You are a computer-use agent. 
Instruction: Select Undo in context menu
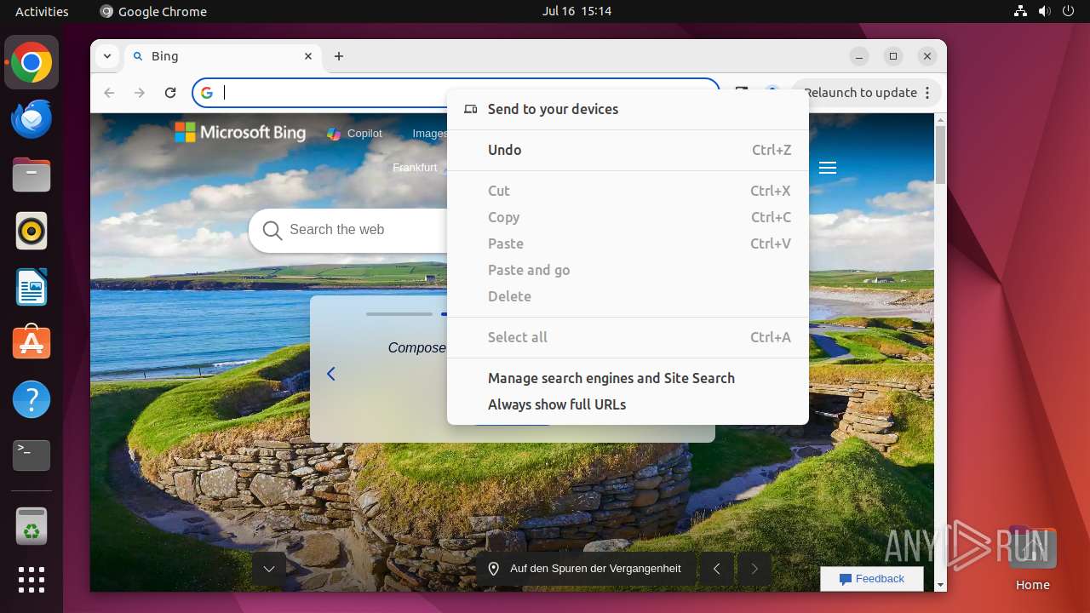click(628, 150)
